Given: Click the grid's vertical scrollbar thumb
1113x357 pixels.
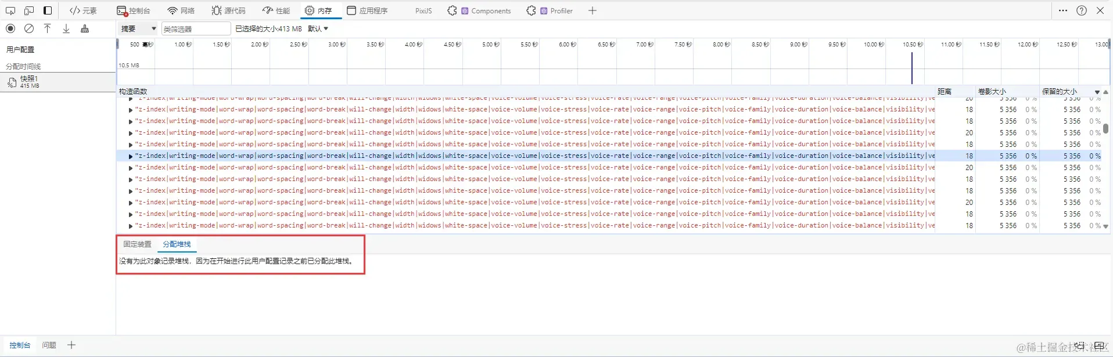Looking at the screenshot, I should coord(1106,128).
